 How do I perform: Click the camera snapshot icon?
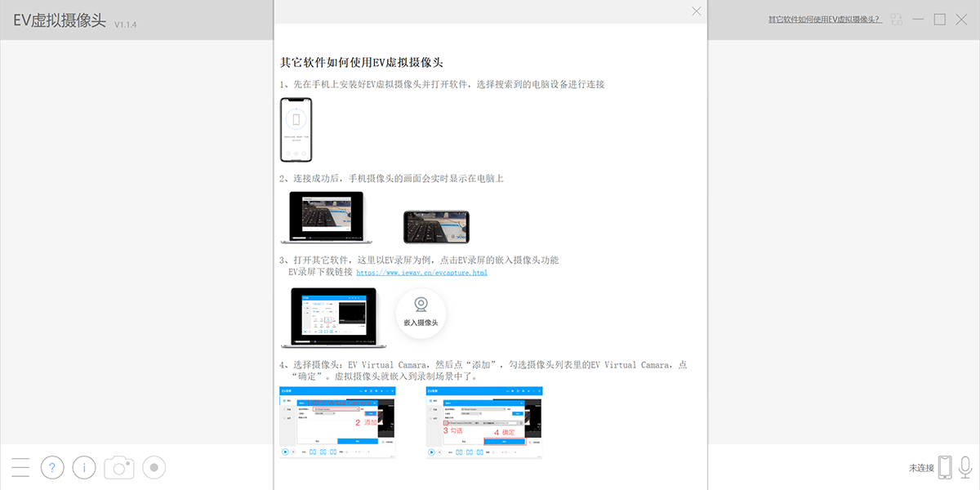pos(118,467)
